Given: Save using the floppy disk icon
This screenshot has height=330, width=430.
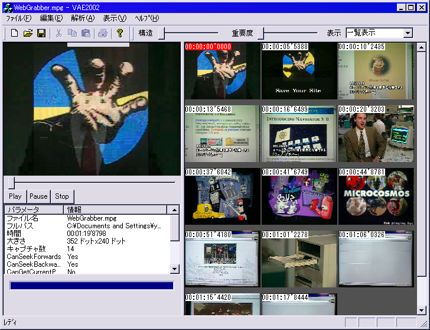Looking at the screenshot, I should [x=41, y=33].
